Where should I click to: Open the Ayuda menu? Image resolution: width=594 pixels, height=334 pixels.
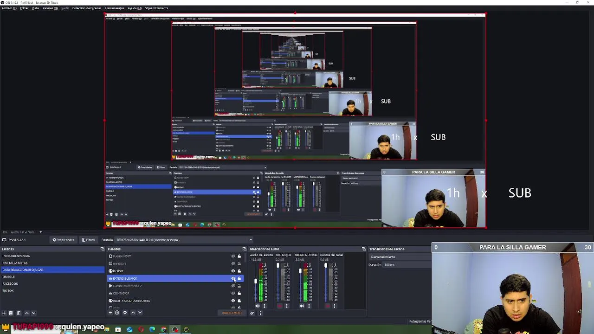(x=135, y=8)
